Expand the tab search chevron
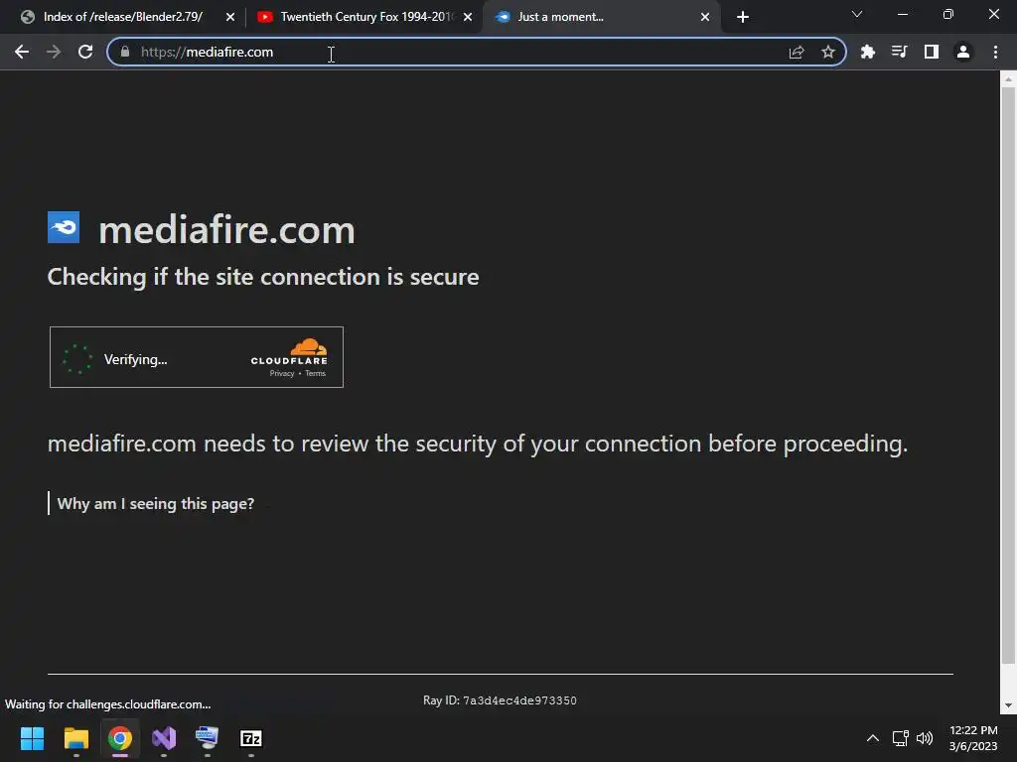1017x762 pixels. pos(857,14)
